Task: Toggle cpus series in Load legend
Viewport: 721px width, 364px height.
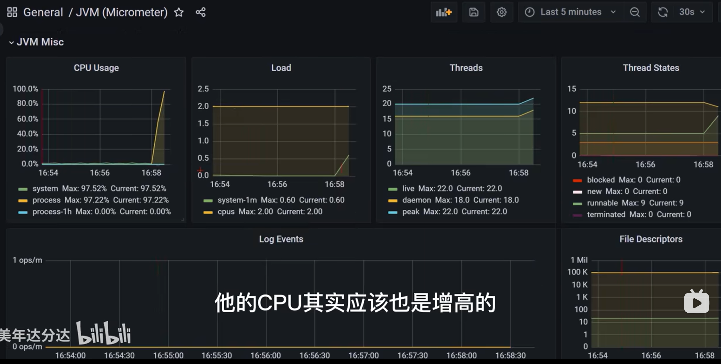Action: tap(226, 212)
